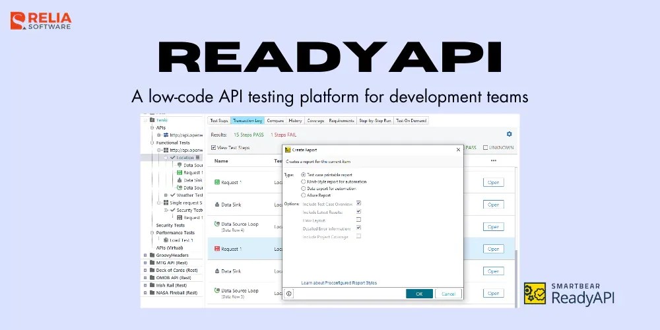660x330 pixels.
Task: Expand the MTG API (Rest) project
Action: (x=145, y=263)
